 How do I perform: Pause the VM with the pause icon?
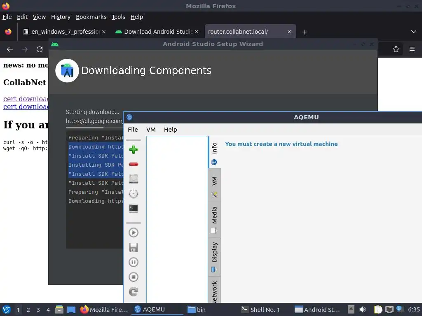click(134, 262)
